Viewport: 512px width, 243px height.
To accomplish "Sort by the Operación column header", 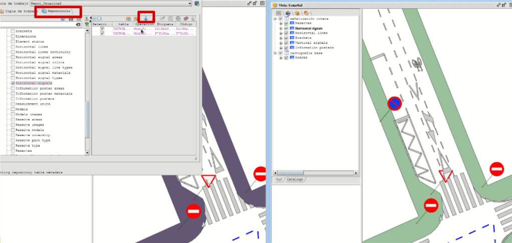I will [x=143, y=23].
